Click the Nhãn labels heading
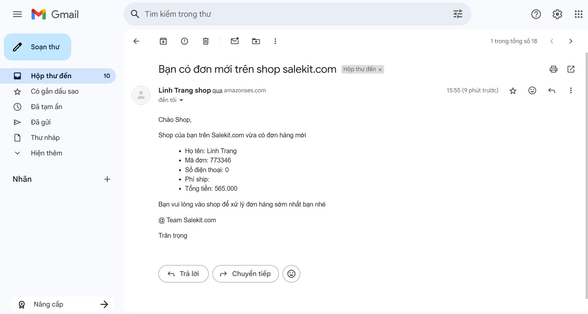Screen dimensions: 588x314 pos(22,179)
